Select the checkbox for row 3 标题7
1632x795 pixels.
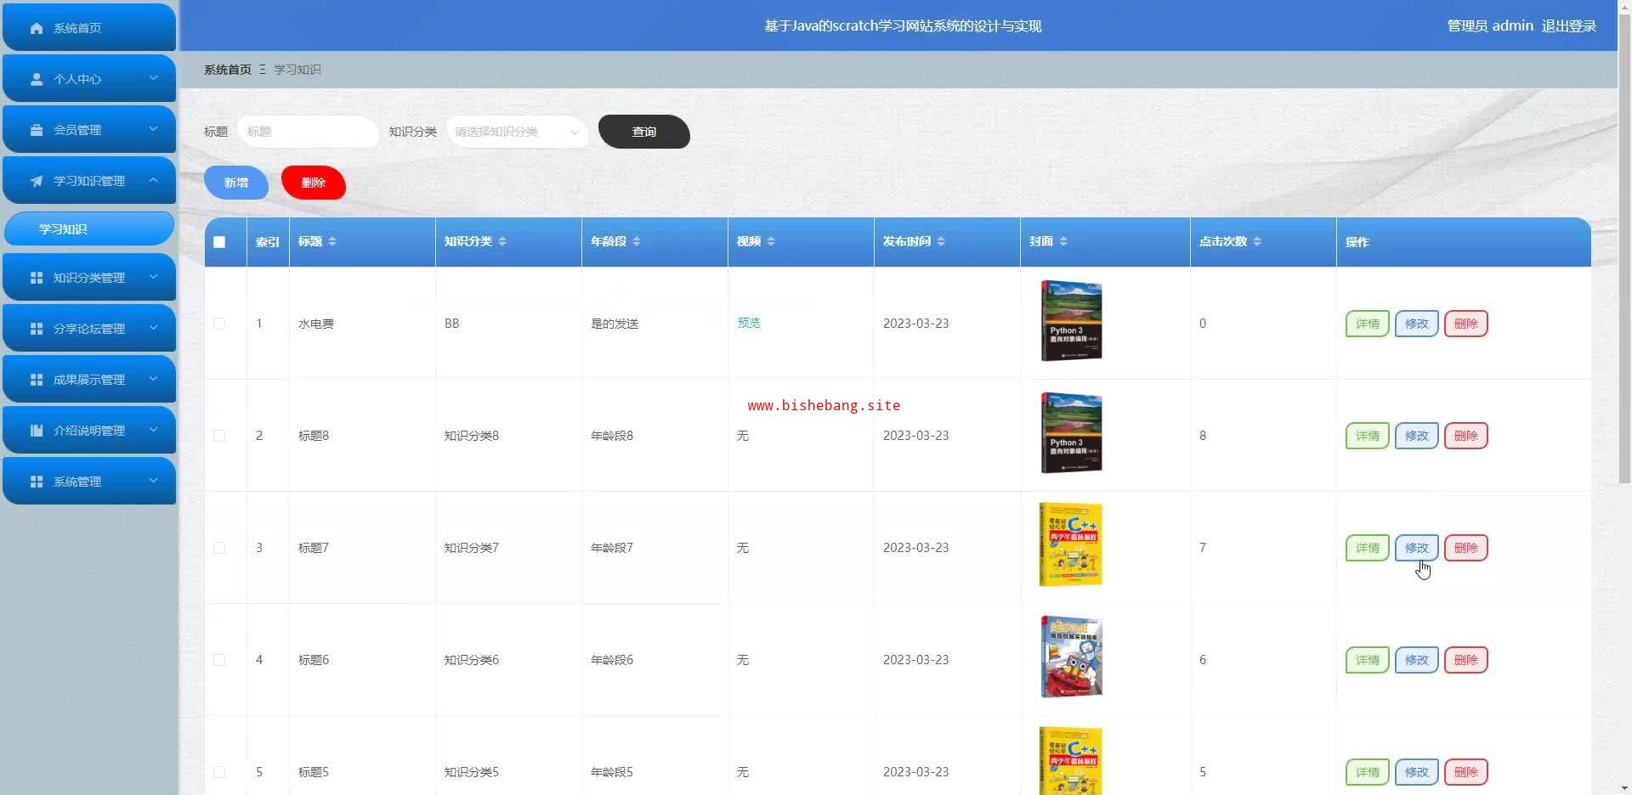coord(219,548)
